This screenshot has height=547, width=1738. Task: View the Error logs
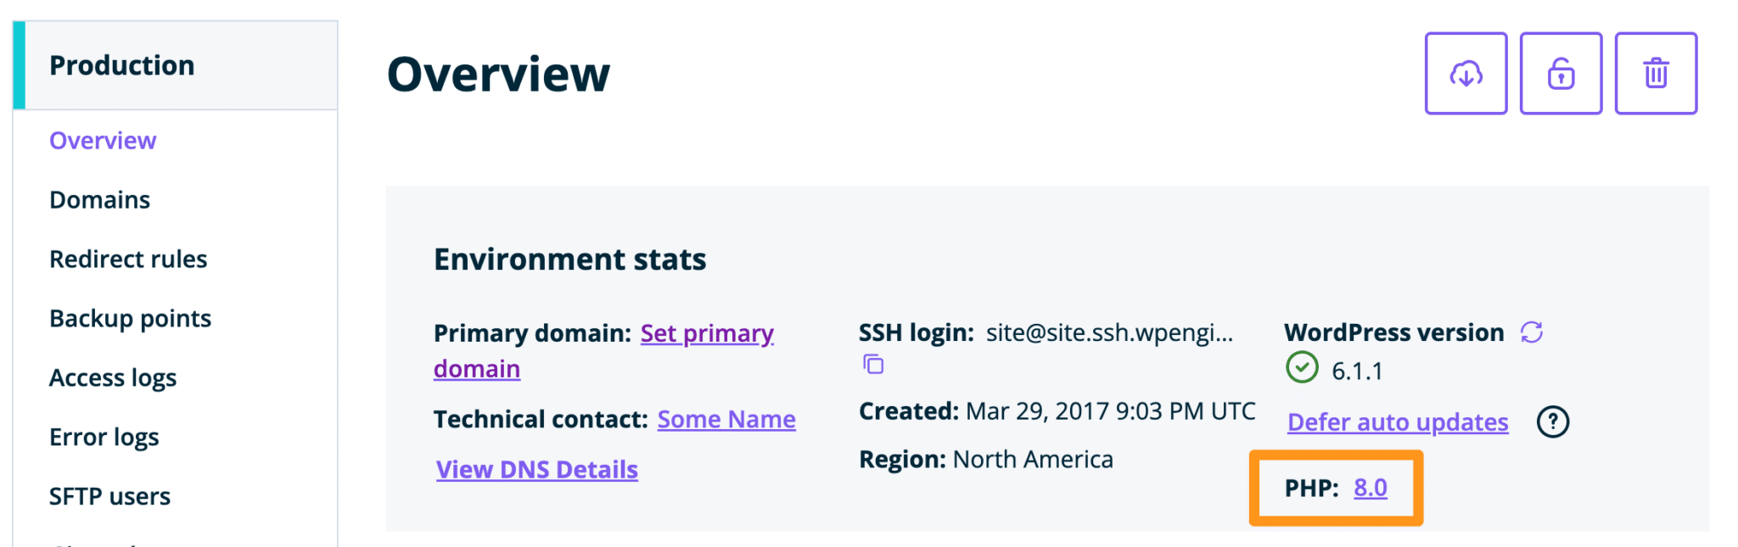[x=104, y=436]
